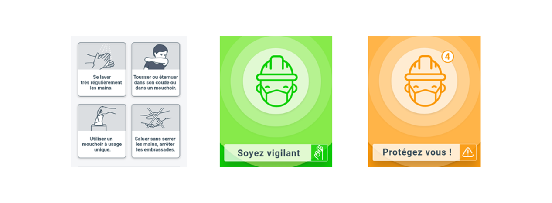This screenshot has height=203, width=552.
Task: Click the hand washing illustration
Action: click(x=102, y=56)
